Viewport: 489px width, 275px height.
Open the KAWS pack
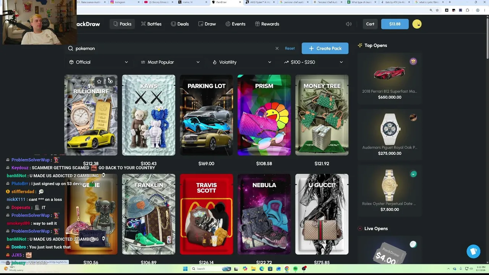point(149,115)
